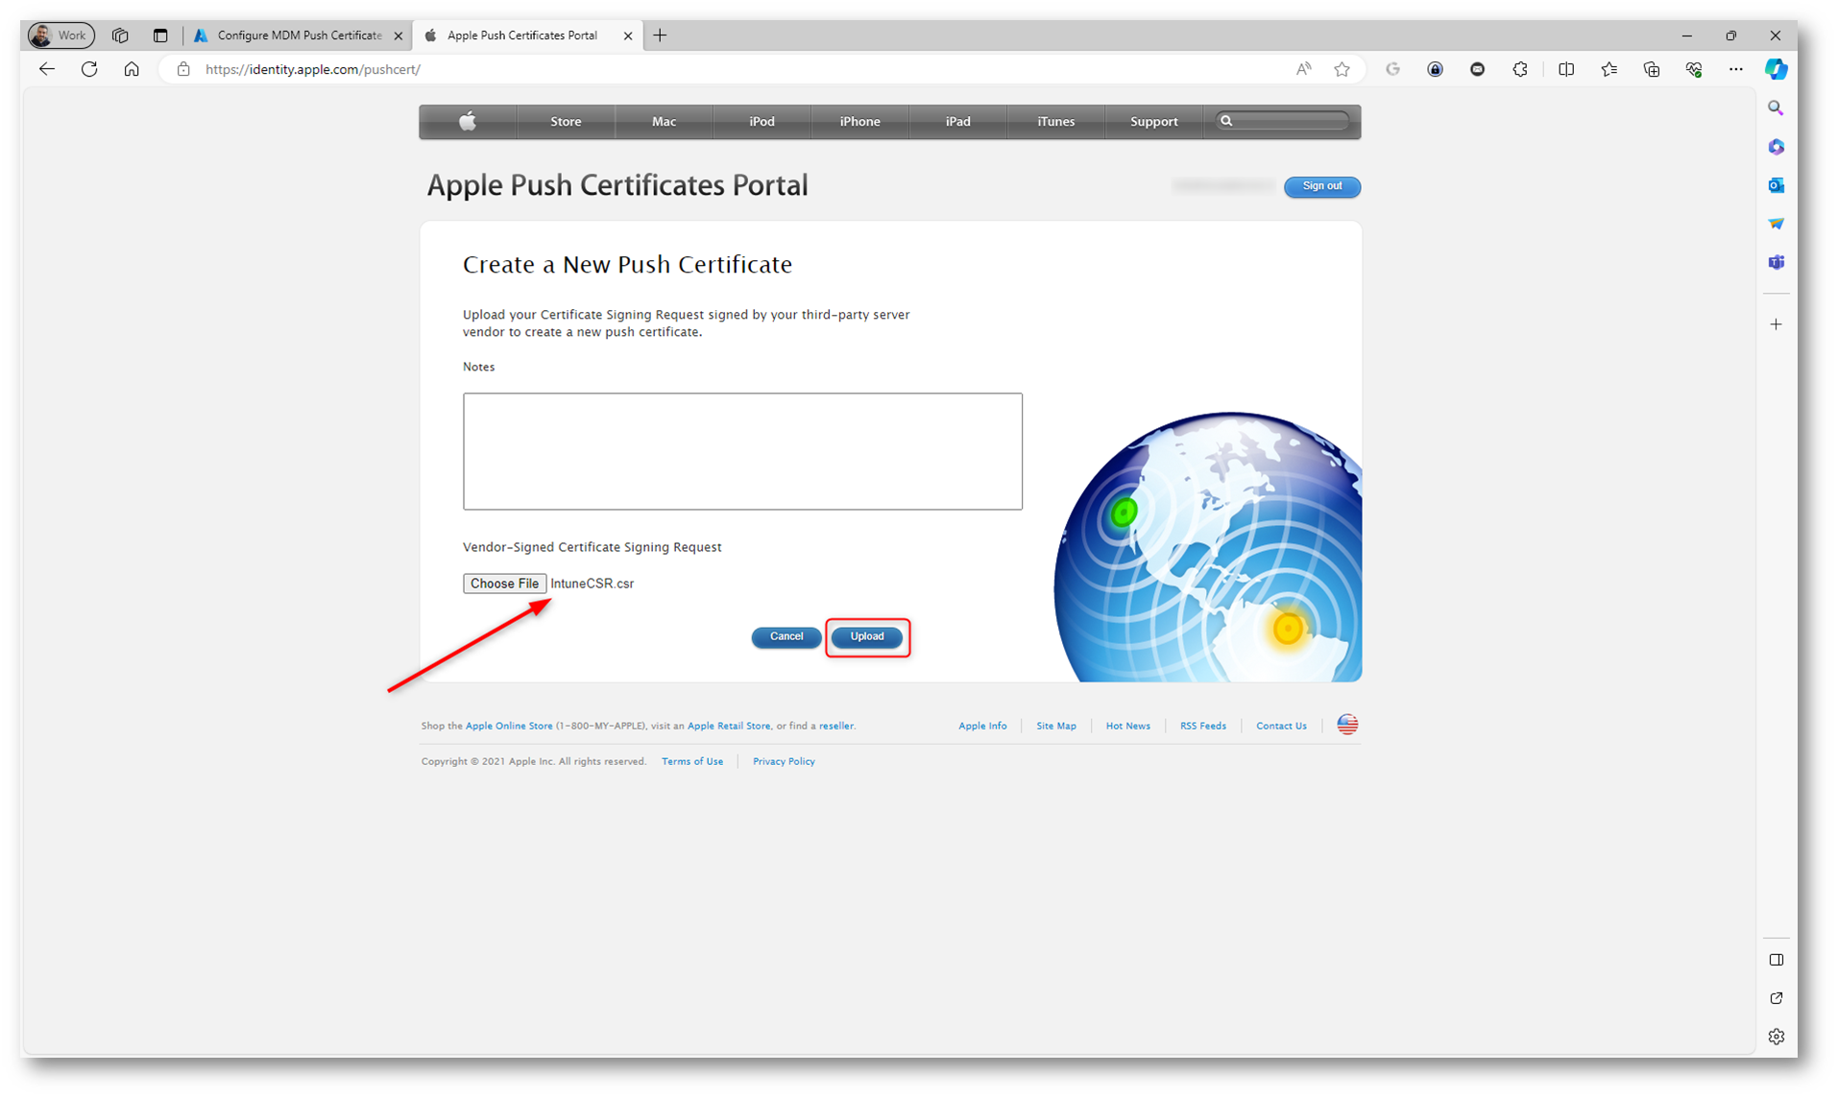Image resolution: width=1838 pixels, height=1098 pixels.
Task: Open the iPod menu item
Action: tap(762, 121)
